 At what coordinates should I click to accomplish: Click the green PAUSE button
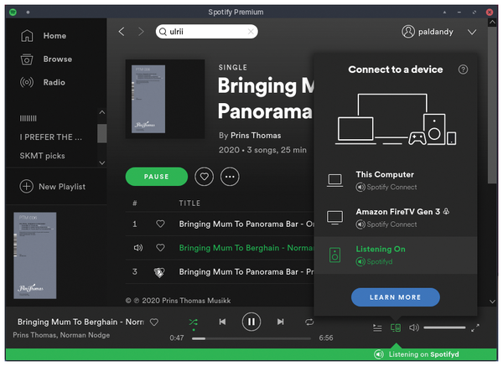click(x=156, y=177)
